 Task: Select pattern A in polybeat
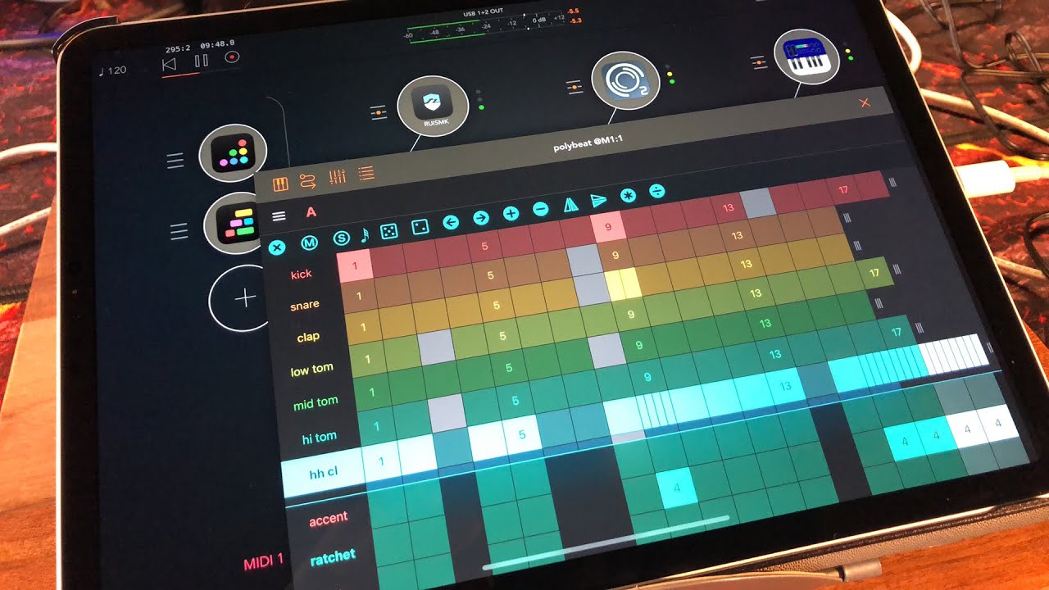click(x=311, y=212)
